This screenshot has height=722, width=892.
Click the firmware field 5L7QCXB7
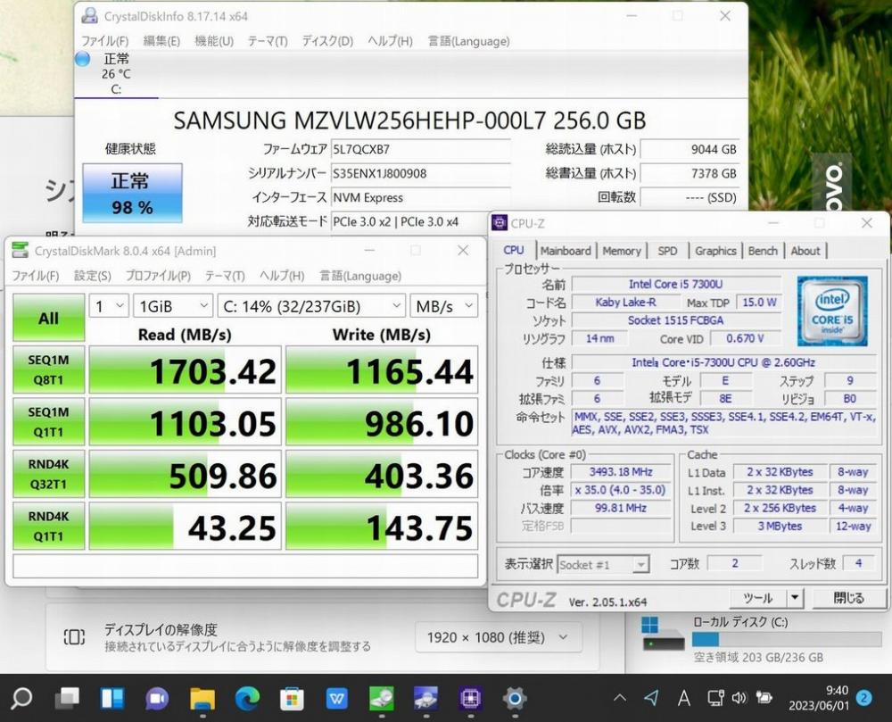(x=420, y=150)
